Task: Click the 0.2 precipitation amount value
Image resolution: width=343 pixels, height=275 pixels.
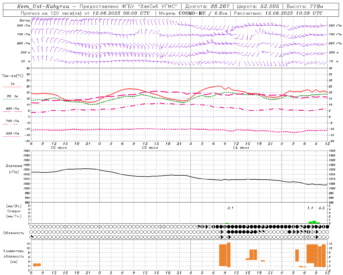Action: pos(322,208)
